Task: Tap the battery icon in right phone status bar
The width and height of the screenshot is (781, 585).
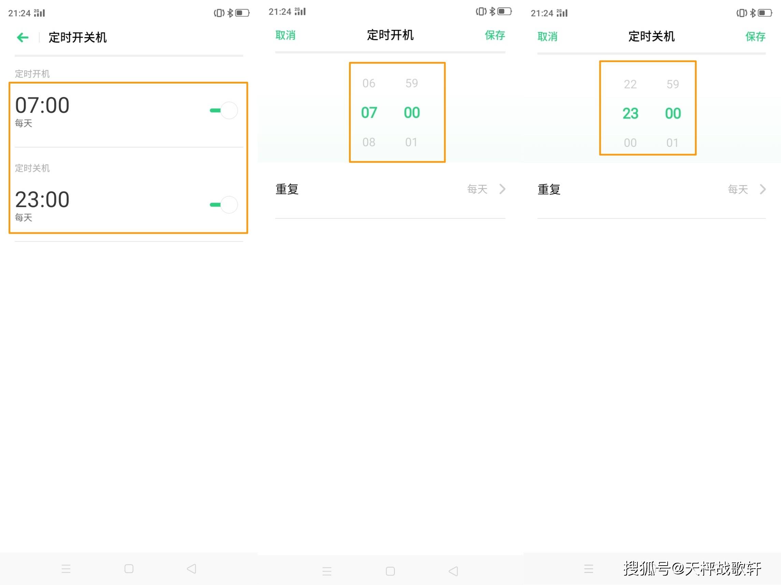Action: [765, 13]
